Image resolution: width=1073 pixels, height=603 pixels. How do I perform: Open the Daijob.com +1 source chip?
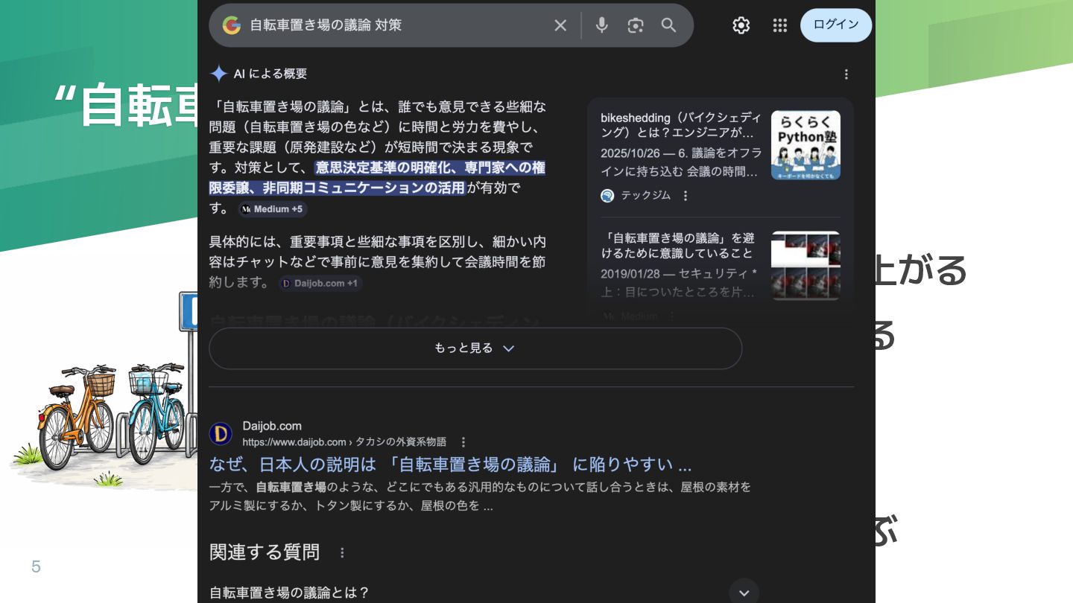[320, 283]
